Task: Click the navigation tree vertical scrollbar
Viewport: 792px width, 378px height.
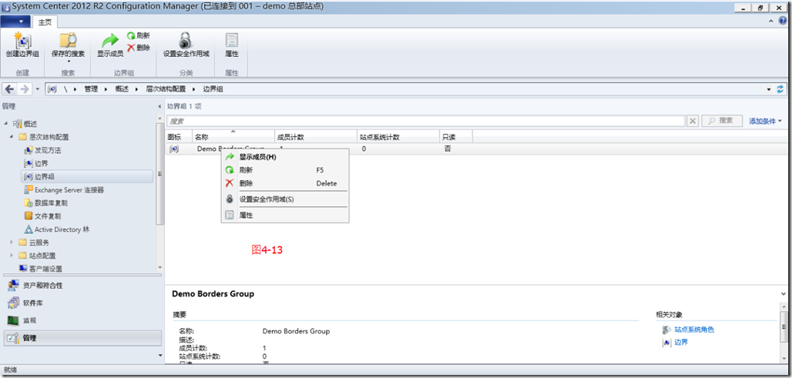Action: (x=160, y=174)
